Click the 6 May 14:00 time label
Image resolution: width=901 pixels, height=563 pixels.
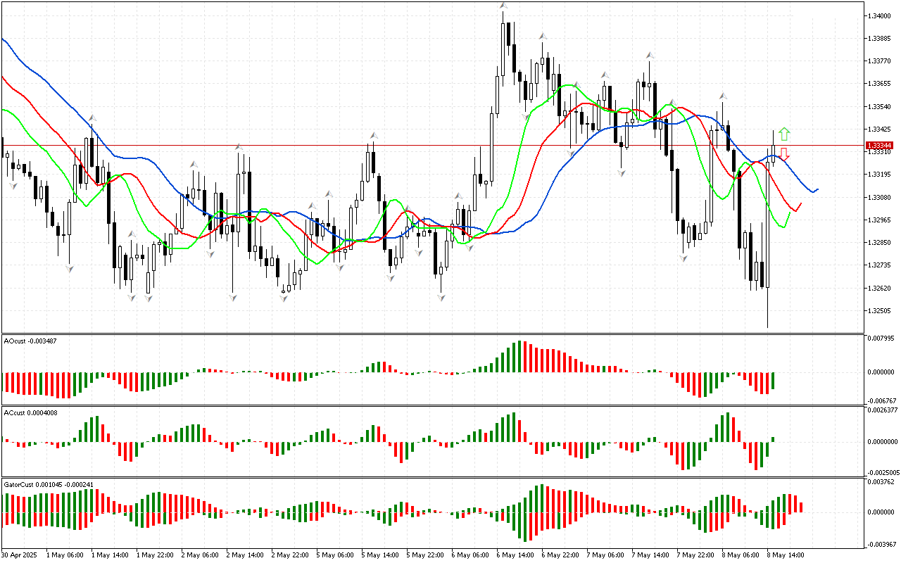[516, 555]
